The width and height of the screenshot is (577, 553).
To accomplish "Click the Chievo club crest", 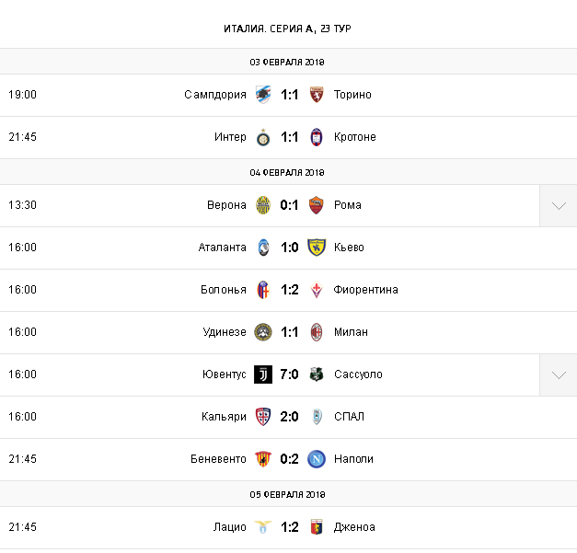I will coord(317,248).
